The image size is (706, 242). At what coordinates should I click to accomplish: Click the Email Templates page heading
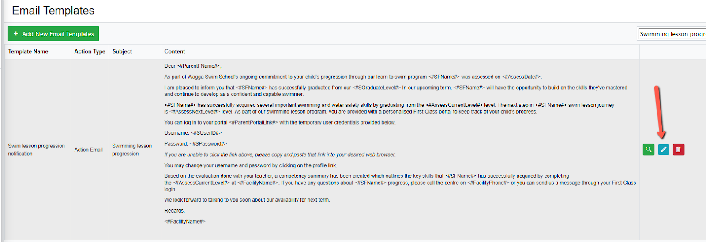53,11
